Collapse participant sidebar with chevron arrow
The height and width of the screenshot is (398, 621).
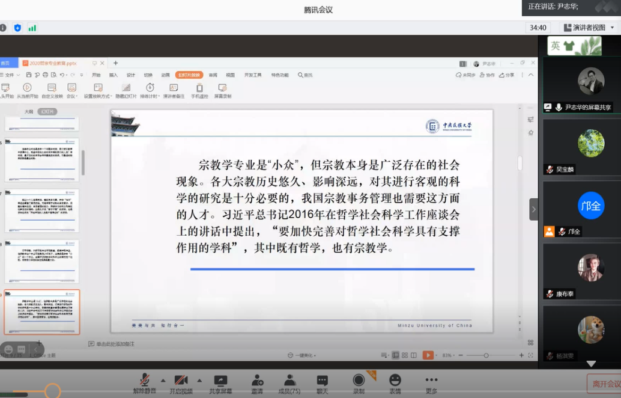[x=533, y=209]
